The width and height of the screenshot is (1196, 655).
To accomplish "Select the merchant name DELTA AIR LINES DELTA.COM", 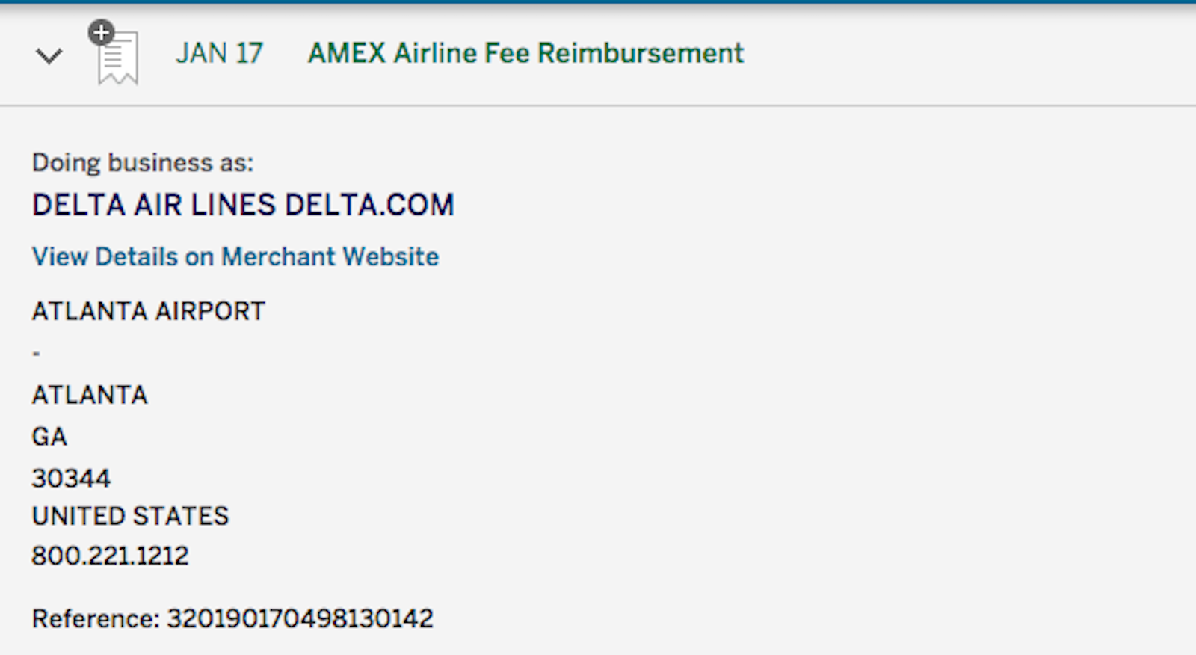I will click(x=242, y=204).
